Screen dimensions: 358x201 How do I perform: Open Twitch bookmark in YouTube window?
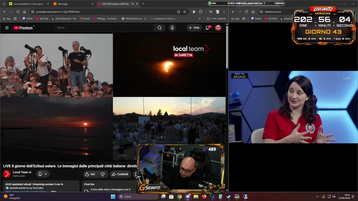click(27, 19)
